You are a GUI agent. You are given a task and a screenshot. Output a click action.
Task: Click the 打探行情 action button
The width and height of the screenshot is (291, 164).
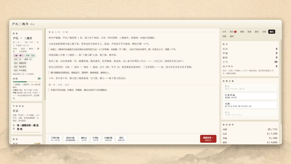[x=55, y=139]
